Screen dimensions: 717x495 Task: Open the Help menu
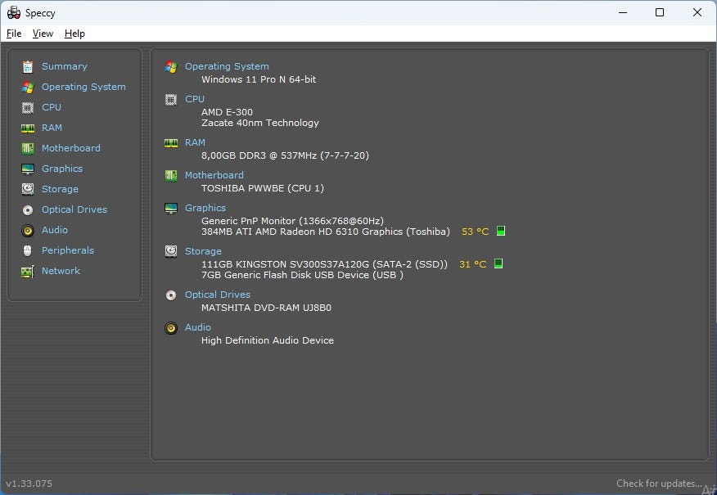[x=74, y=34]
